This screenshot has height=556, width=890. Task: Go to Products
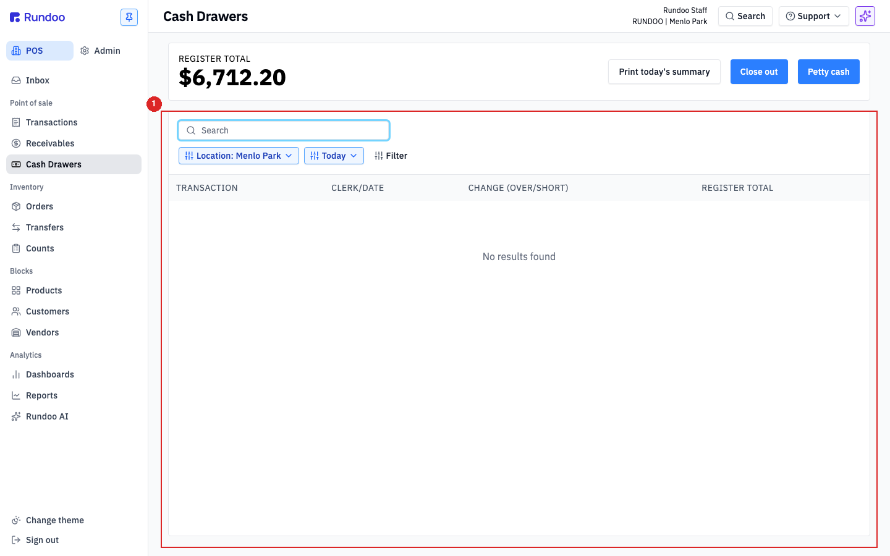[74, 290]
